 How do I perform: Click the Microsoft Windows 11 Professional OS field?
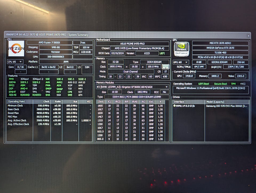click(x=211, y=90)
